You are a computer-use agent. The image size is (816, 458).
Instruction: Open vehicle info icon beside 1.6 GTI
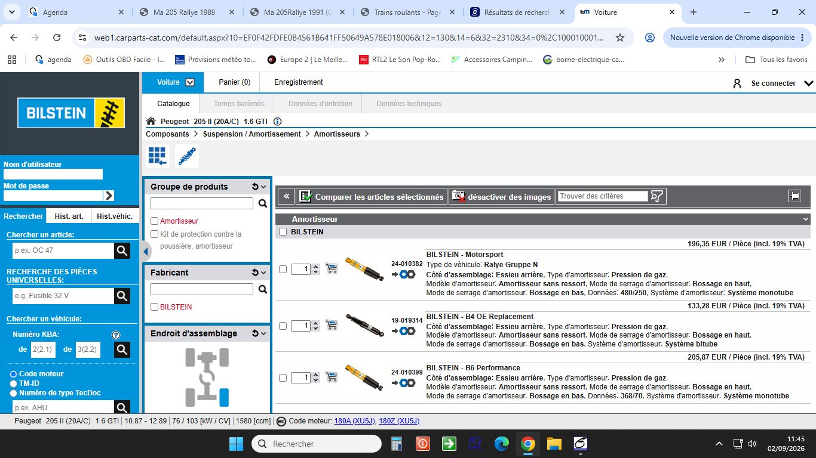pos(277,122)
